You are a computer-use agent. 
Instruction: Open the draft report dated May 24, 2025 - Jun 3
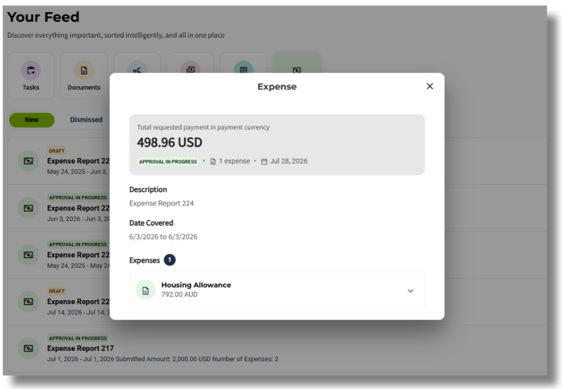pyautogui.click(x=78, y=161)
